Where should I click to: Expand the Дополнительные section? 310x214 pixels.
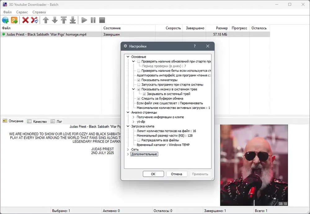(x=128, y=154)
